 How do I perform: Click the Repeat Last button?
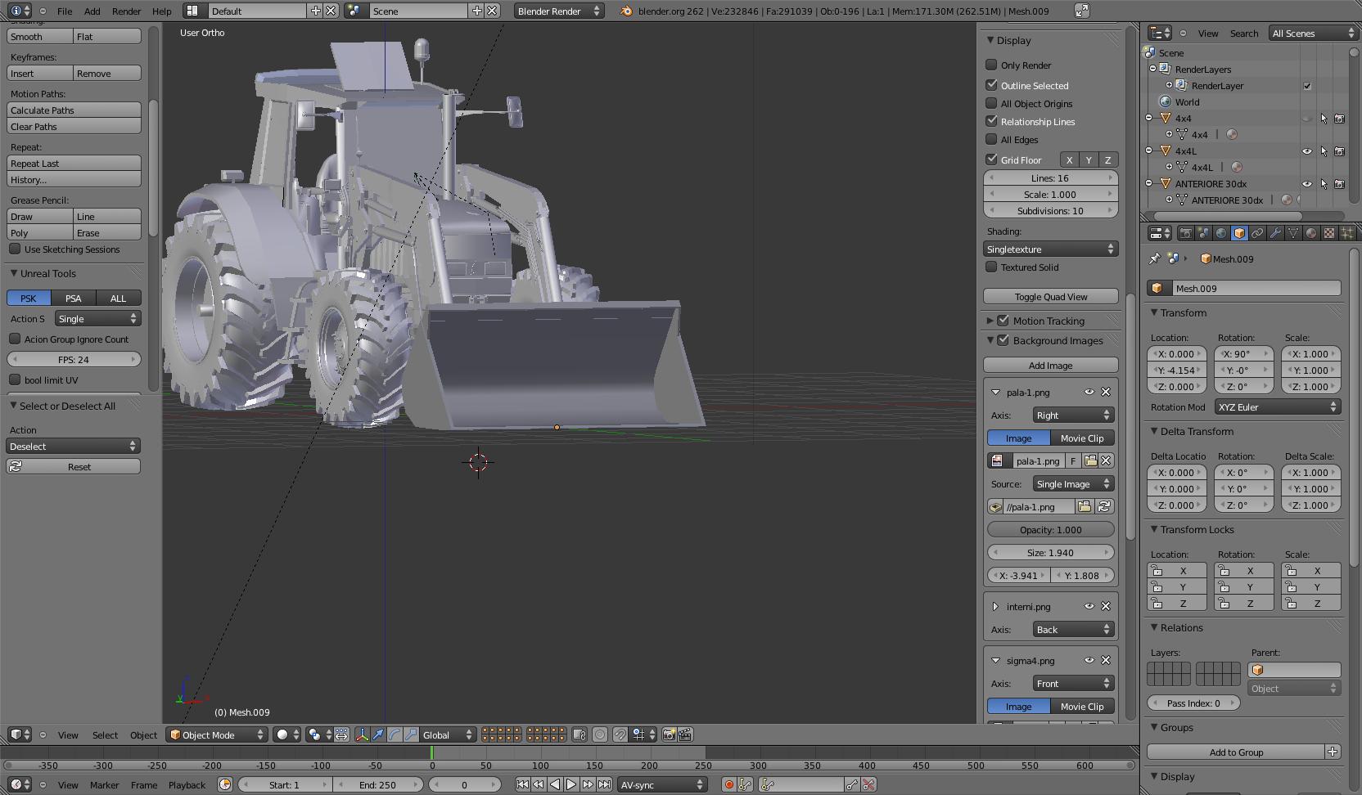pos(74,163)
